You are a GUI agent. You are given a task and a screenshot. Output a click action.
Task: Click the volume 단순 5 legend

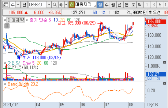(29, 63)
